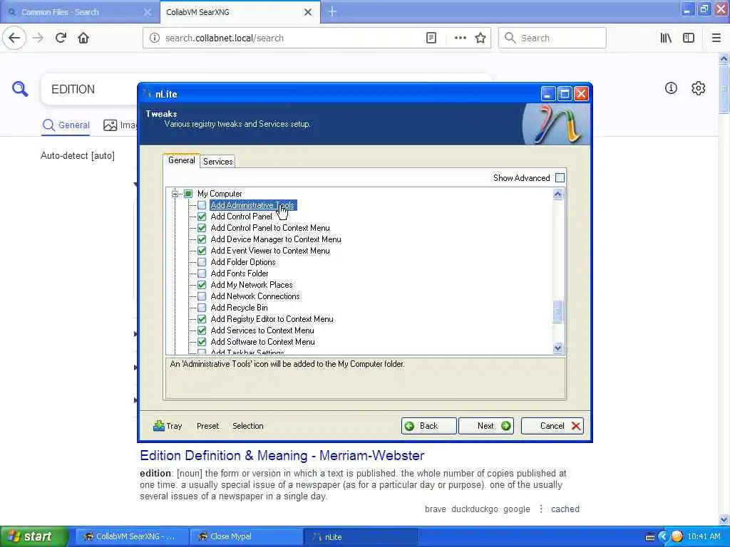Close the CollabVM SearXNG tab
Image resolution: width=730 pixels, height=547 pixels.
point(308,12)
